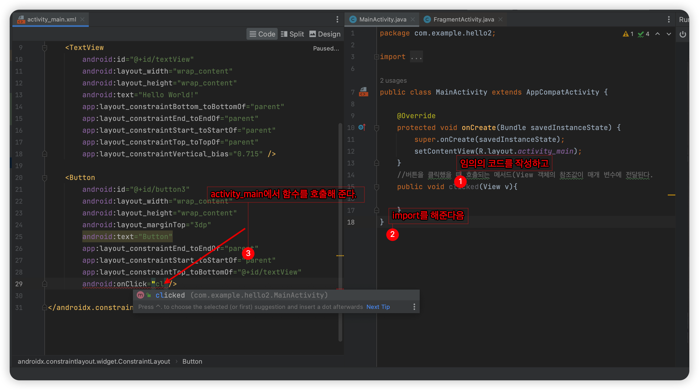Switch layout editor to Code view

click(262, 34)
